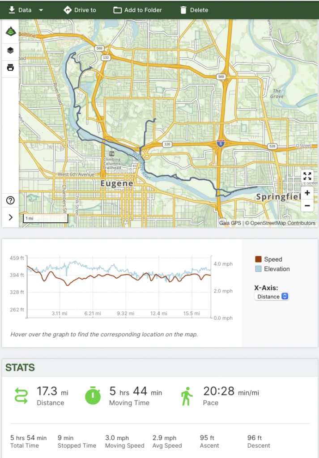Screen dimensions: 319x458
Task: Click the green distance arrows icon
Action: [x=21, y=396]
